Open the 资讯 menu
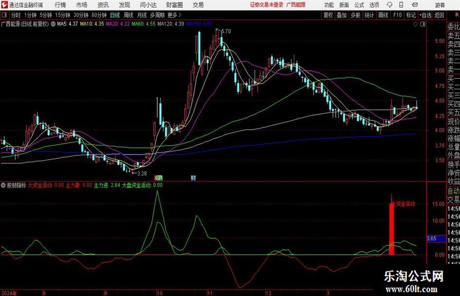460x296 pixels. coord(103,5)
